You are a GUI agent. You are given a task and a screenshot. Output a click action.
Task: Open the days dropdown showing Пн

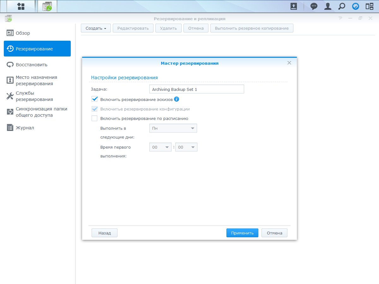[x=173, y=128]
